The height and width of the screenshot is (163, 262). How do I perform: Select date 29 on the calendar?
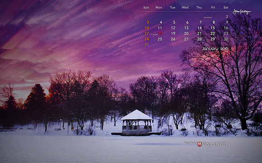pos(213,39)
